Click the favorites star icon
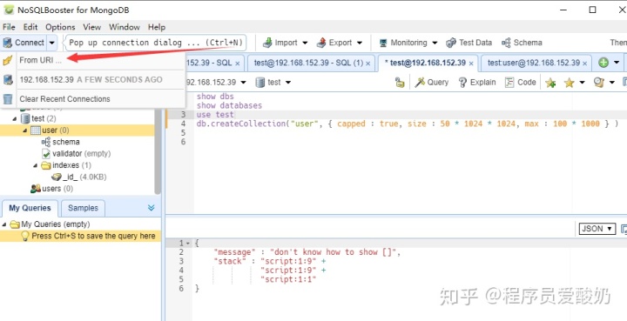The width and height of the screenshot is (627, 321). pyautogui.click(x=569, y=83)
